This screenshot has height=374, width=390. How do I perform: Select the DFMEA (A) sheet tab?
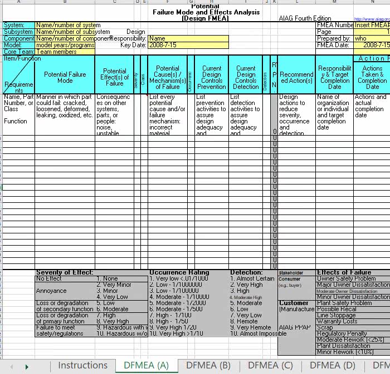pos(146,365)
